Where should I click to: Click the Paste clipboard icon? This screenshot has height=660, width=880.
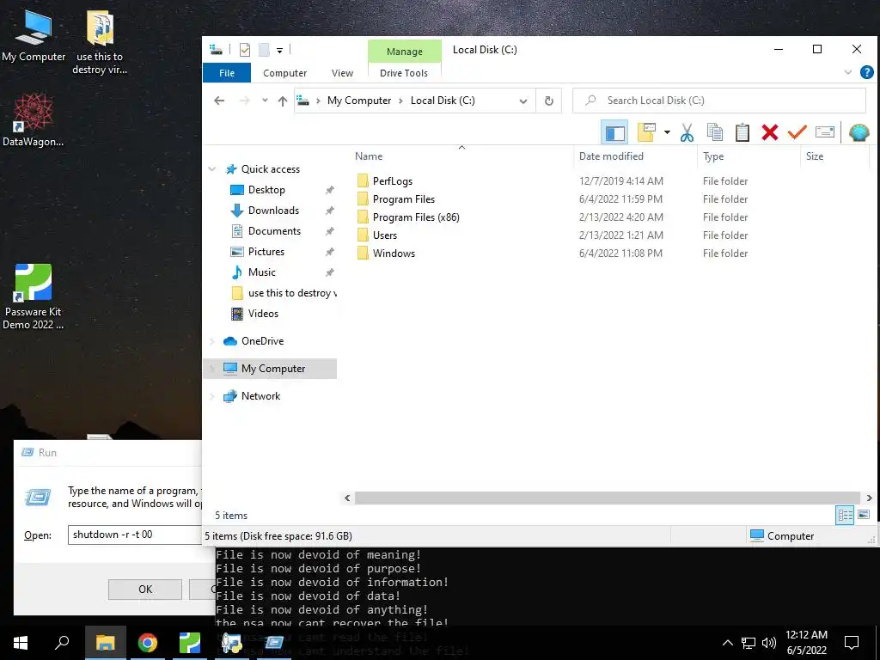tap(742, 133)
